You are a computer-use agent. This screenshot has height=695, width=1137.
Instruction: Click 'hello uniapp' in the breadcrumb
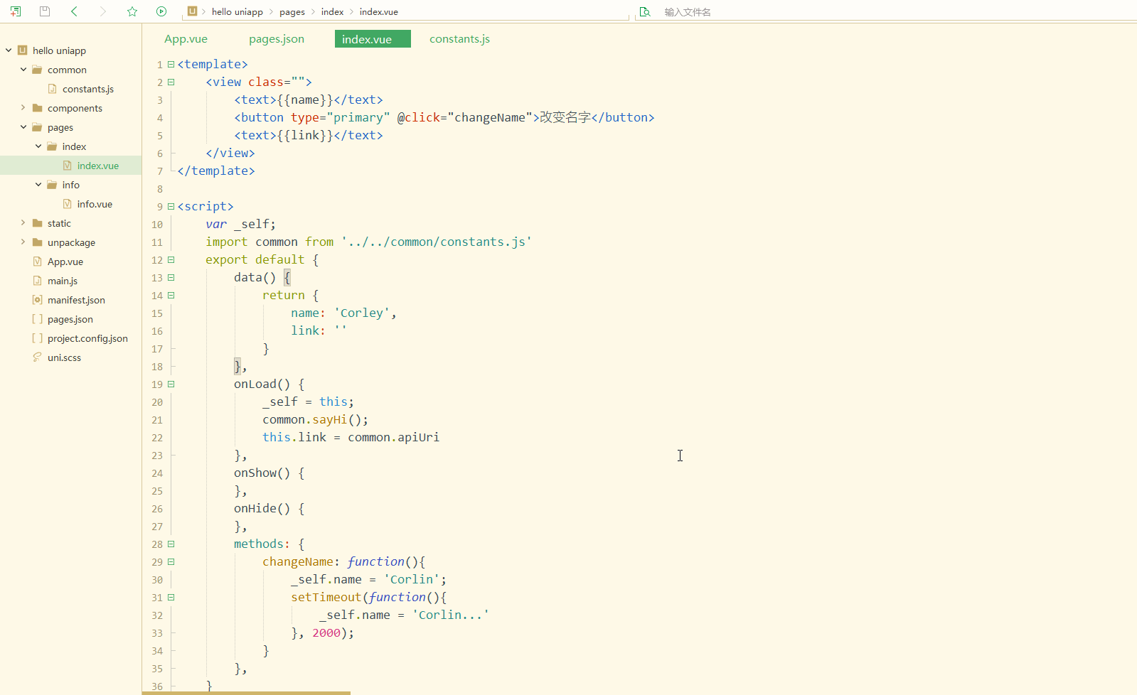[237, 11]
